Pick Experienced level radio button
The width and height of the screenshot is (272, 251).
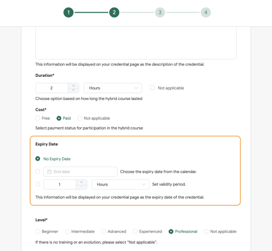(135, 231)
